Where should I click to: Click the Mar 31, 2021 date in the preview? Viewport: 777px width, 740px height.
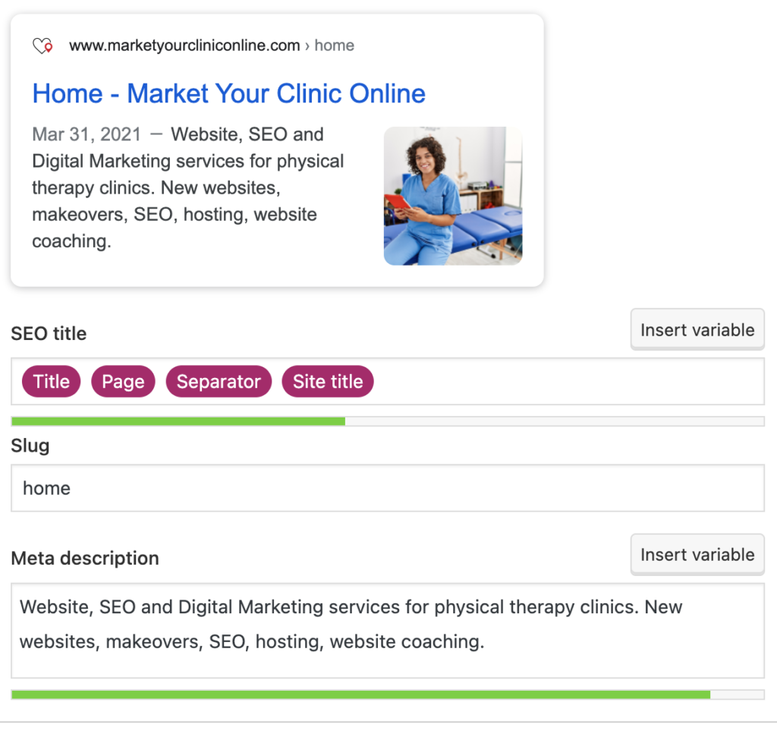[x=87, y=134]
